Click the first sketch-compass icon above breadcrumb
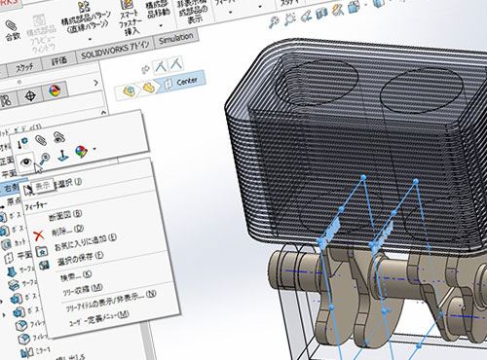 tap(161, 66)
